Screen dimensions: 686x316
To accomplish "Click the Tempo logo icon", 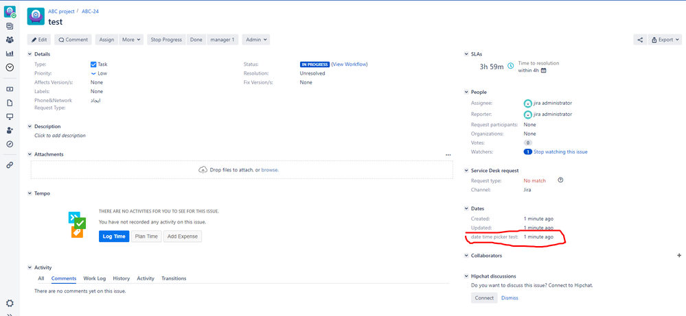I will click(77, 225).
